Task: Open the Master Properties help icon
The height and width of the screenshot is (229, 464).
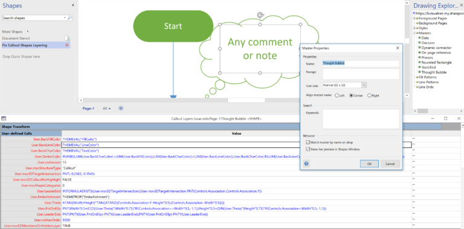Action: coord(306,164)
